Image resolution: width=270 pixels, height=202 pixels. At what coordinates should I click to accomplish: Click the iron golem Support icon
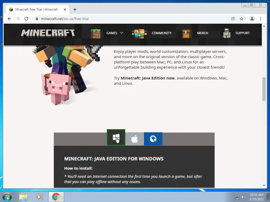pyautogui.click(x=226, y=33)
